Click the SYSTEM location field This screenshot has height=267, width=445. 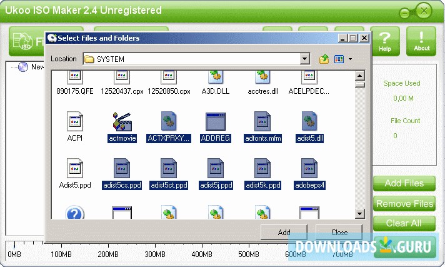point(196,59)
